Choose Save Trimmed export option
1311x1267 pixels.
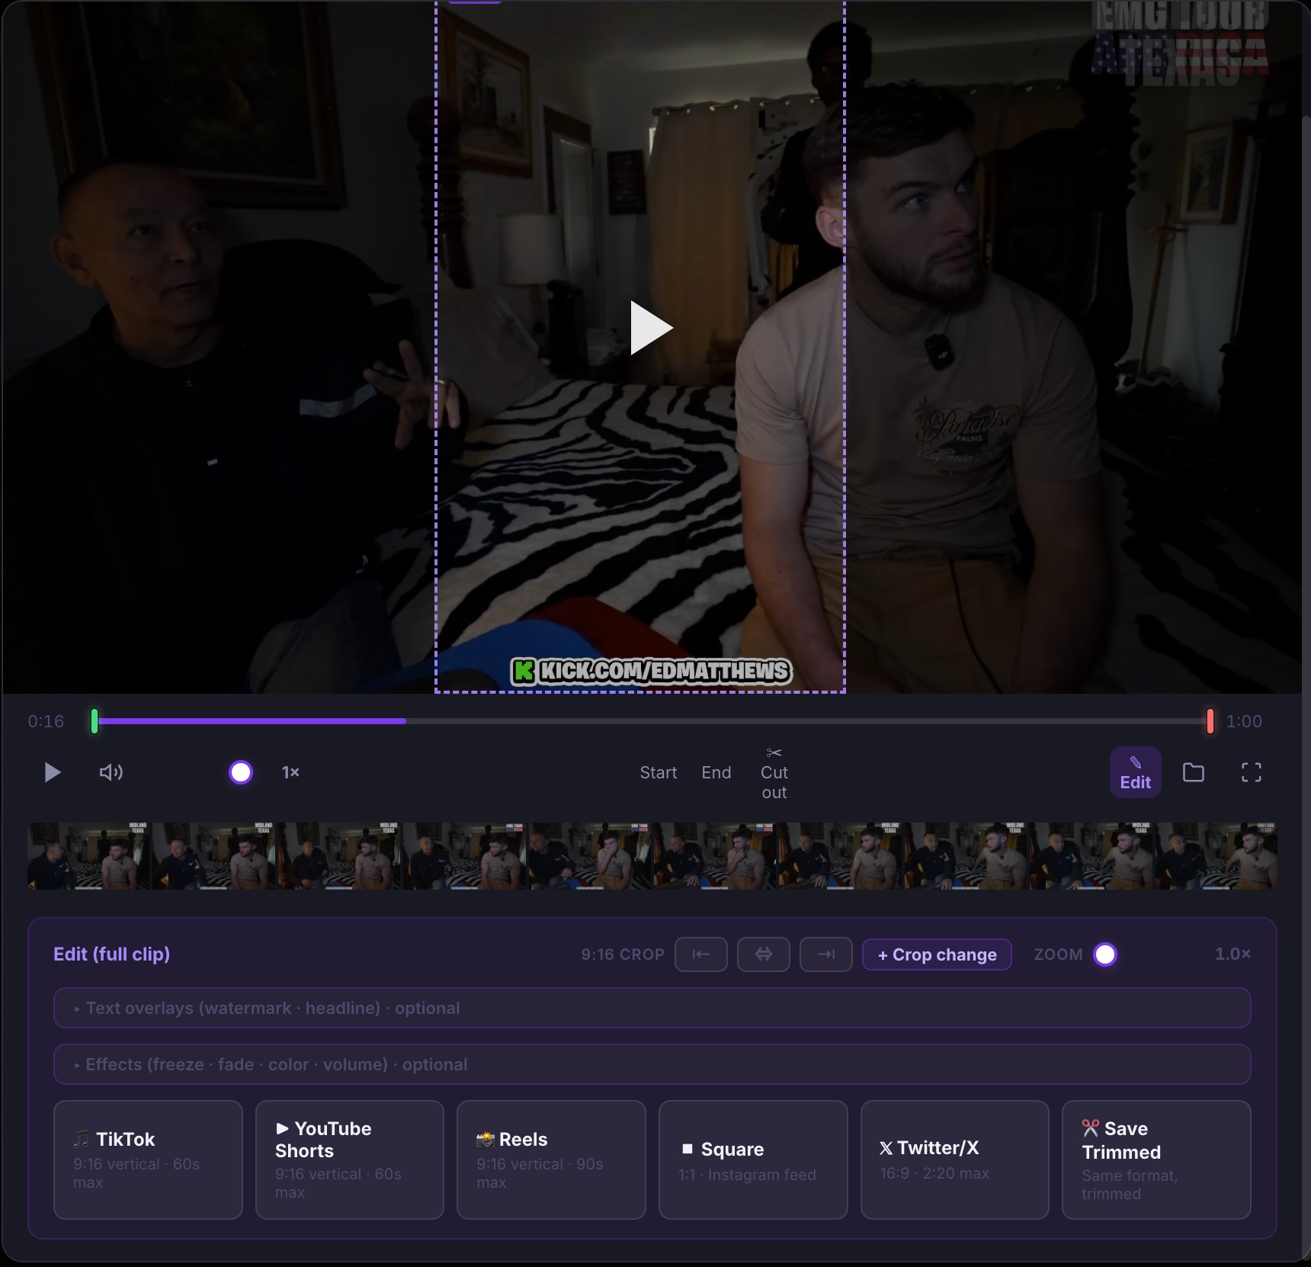(x=1155, y=1160)
